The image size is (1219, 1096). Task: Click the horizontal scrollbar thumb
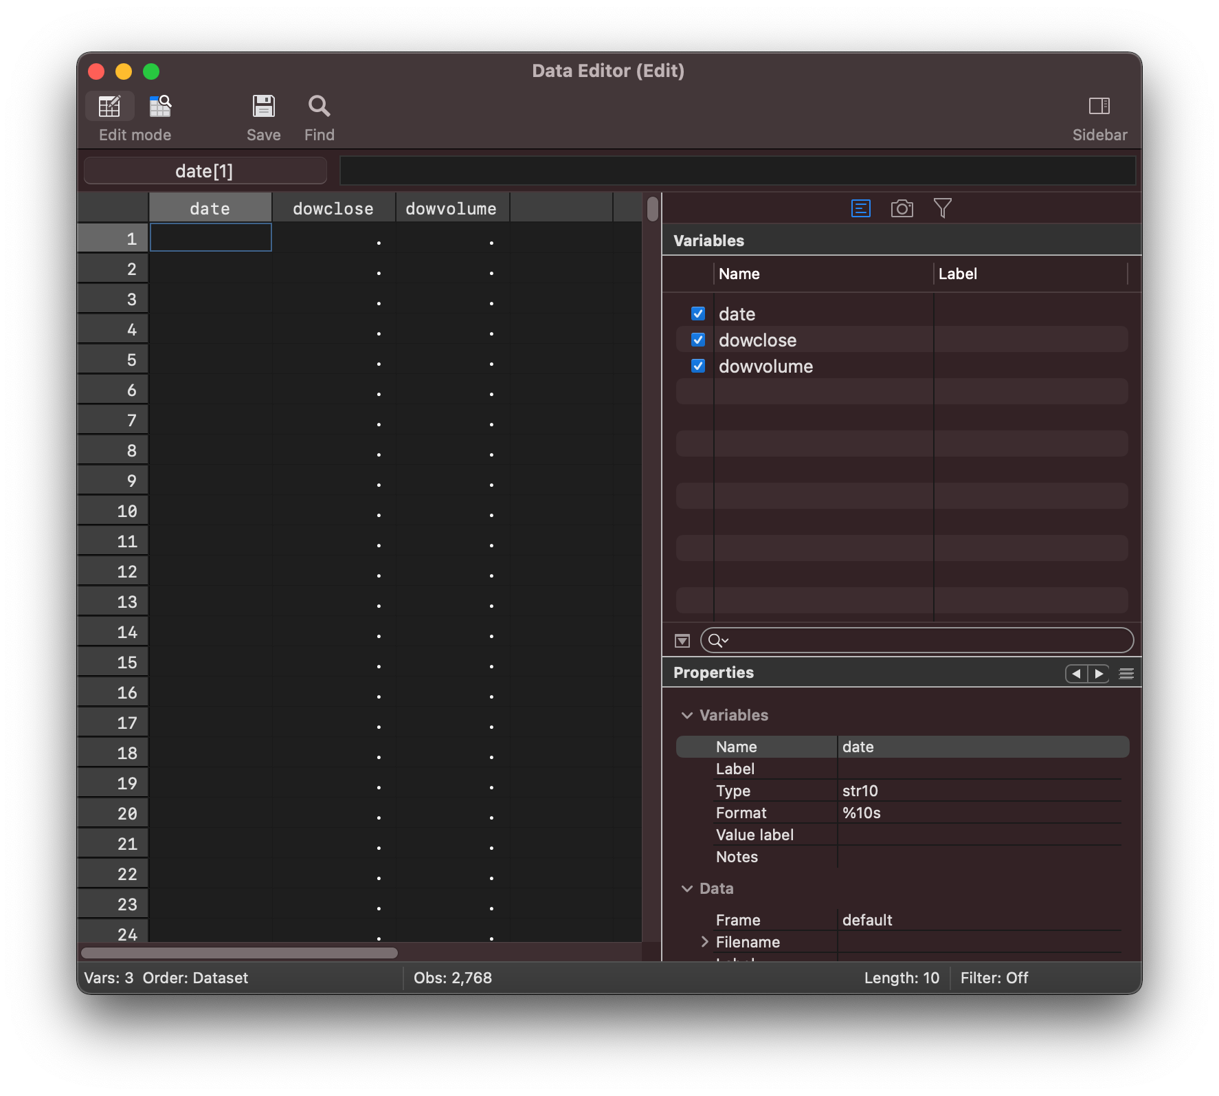coord(239,953)
